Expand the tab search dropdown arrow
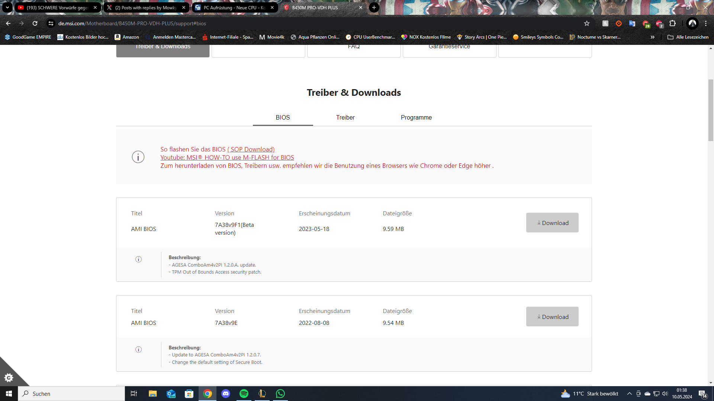Screen dimensions: 714x401 7,7
